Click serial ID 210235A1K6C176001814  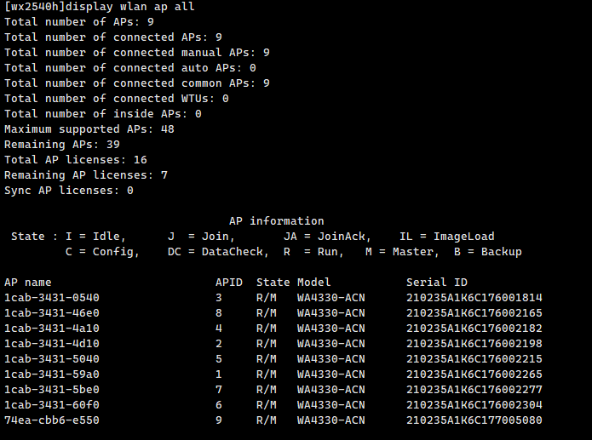coord(474,298)
